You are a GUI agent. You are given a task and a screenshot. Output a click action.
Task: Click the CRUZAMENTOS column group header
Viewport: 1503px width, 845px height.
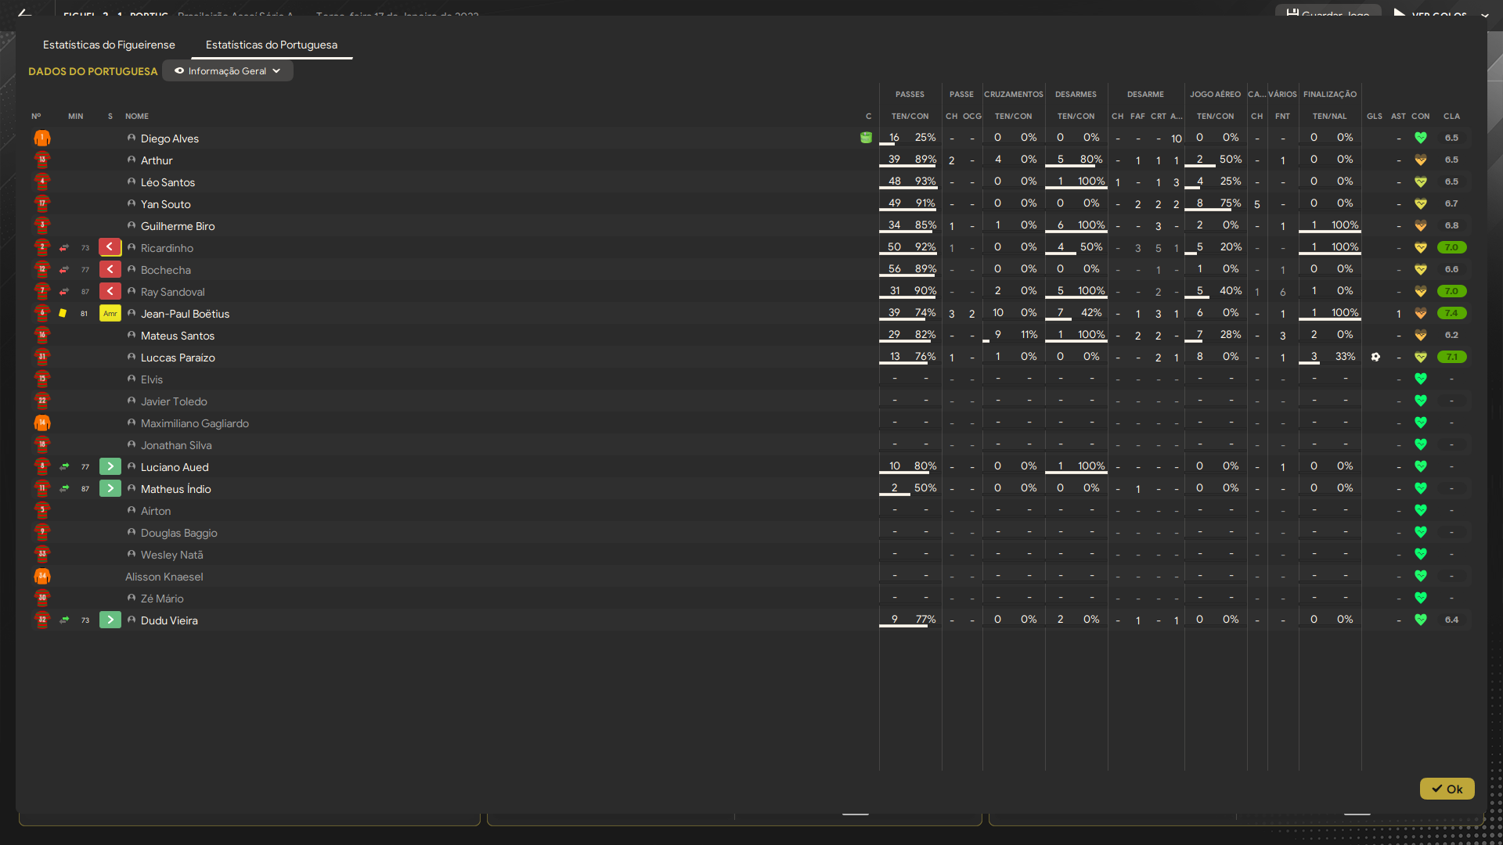click(x=1014, y=94)
